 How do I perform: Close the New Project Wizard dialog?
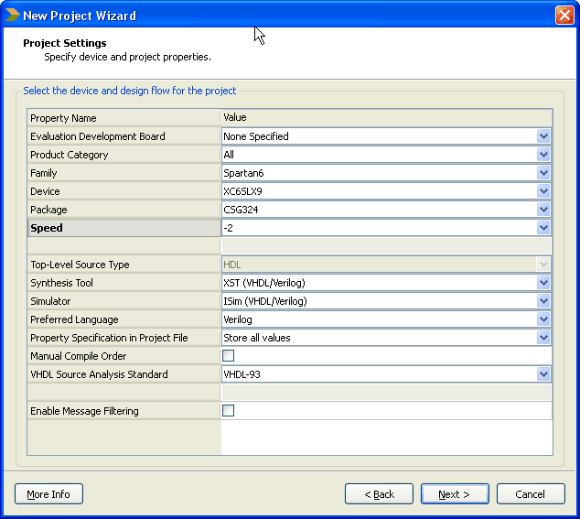[564, 15]
